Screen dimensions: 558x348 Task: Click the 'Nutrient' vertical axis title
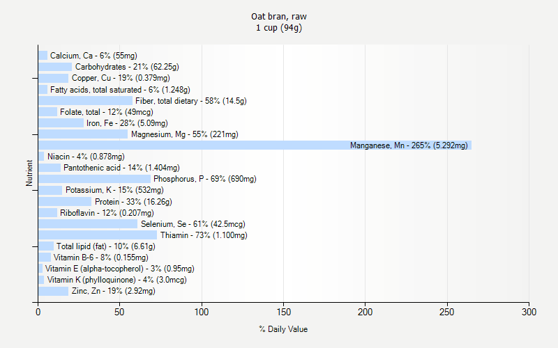(29, 173)
